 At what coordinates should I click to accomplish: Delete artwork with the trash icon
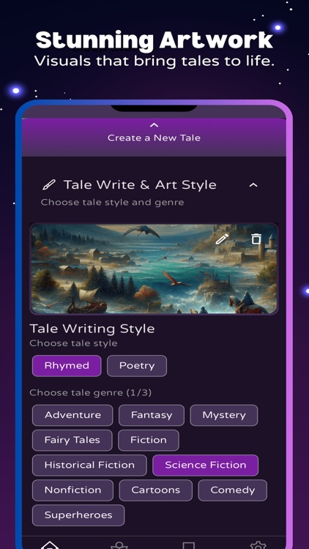pyautogui.click(x=256, y=239)
